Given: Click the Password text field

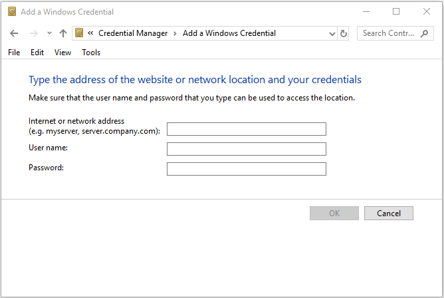Looking at the screenshot, I should [247, 169].
